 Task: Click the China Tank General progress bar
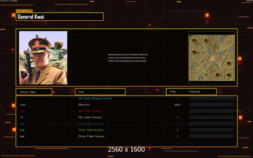pos(212,130)
